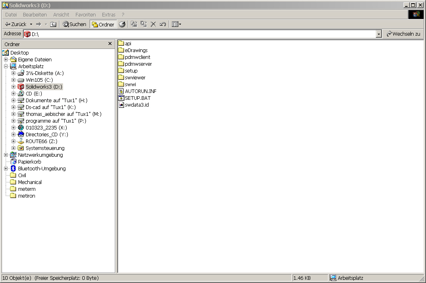Close the Ordner side panel
Image resolution: width=426 pixels, height=283 pixels.
[110, 44]
